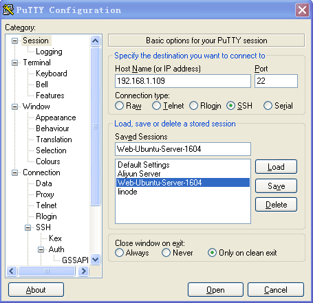
Task: Click category tree vertical scrollbar thumb
Action: 95,126
